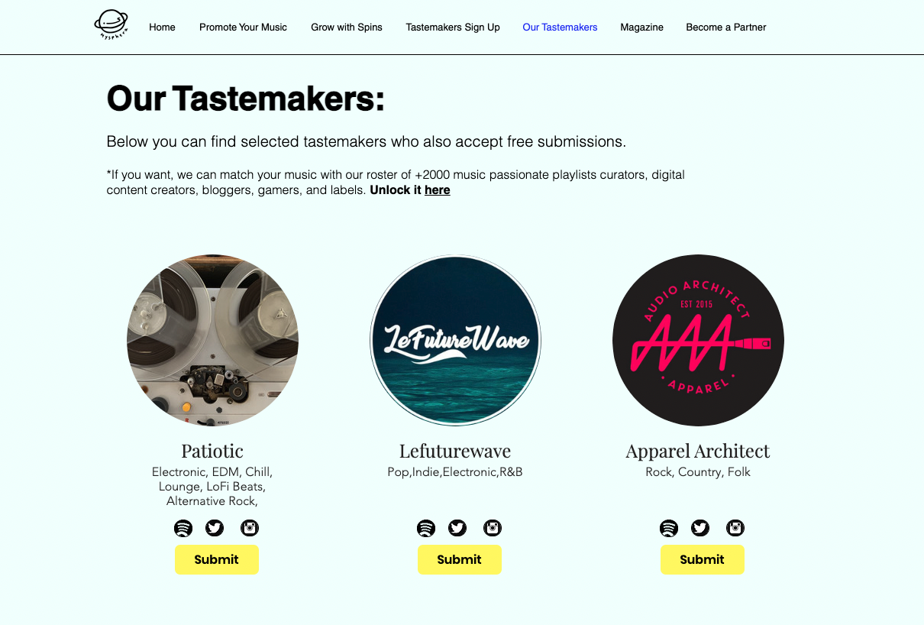Open Apparel Architect's Spotify icon

click(669, 528)
